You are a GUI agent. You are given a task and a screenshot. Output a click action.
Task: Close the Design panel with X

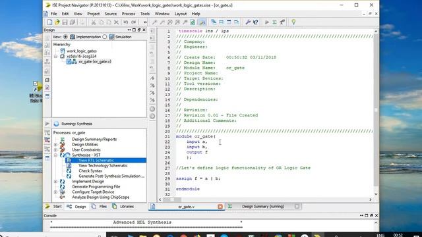(144, 30)
